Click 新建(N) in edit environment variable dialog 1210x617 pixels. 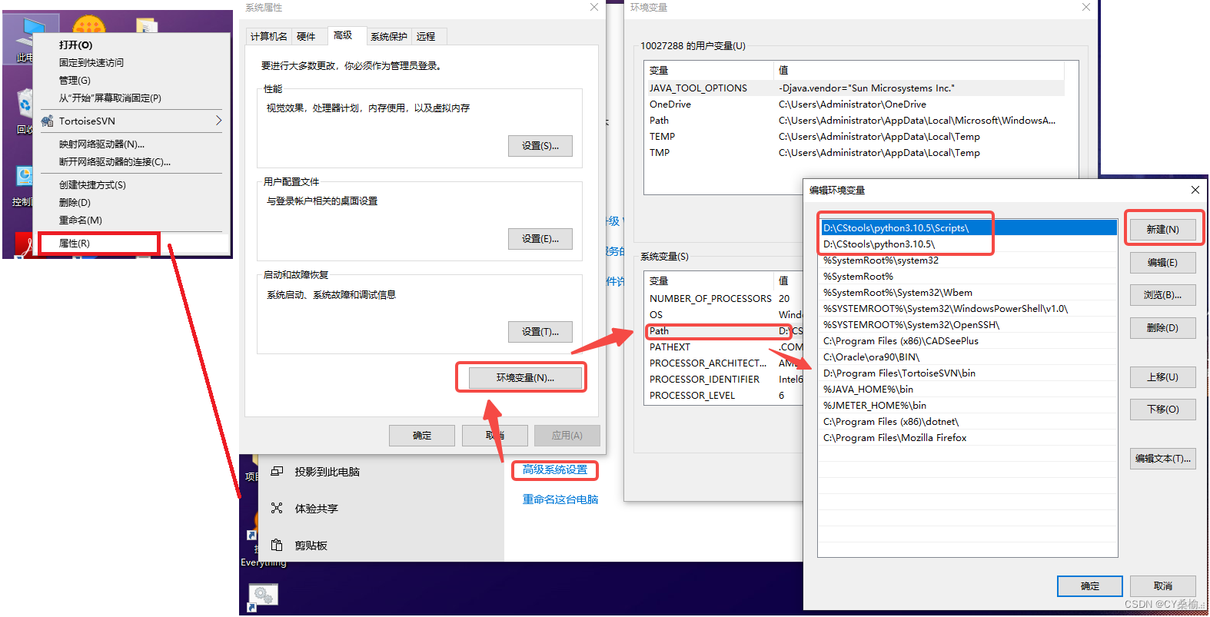[x=1163, y=230]
